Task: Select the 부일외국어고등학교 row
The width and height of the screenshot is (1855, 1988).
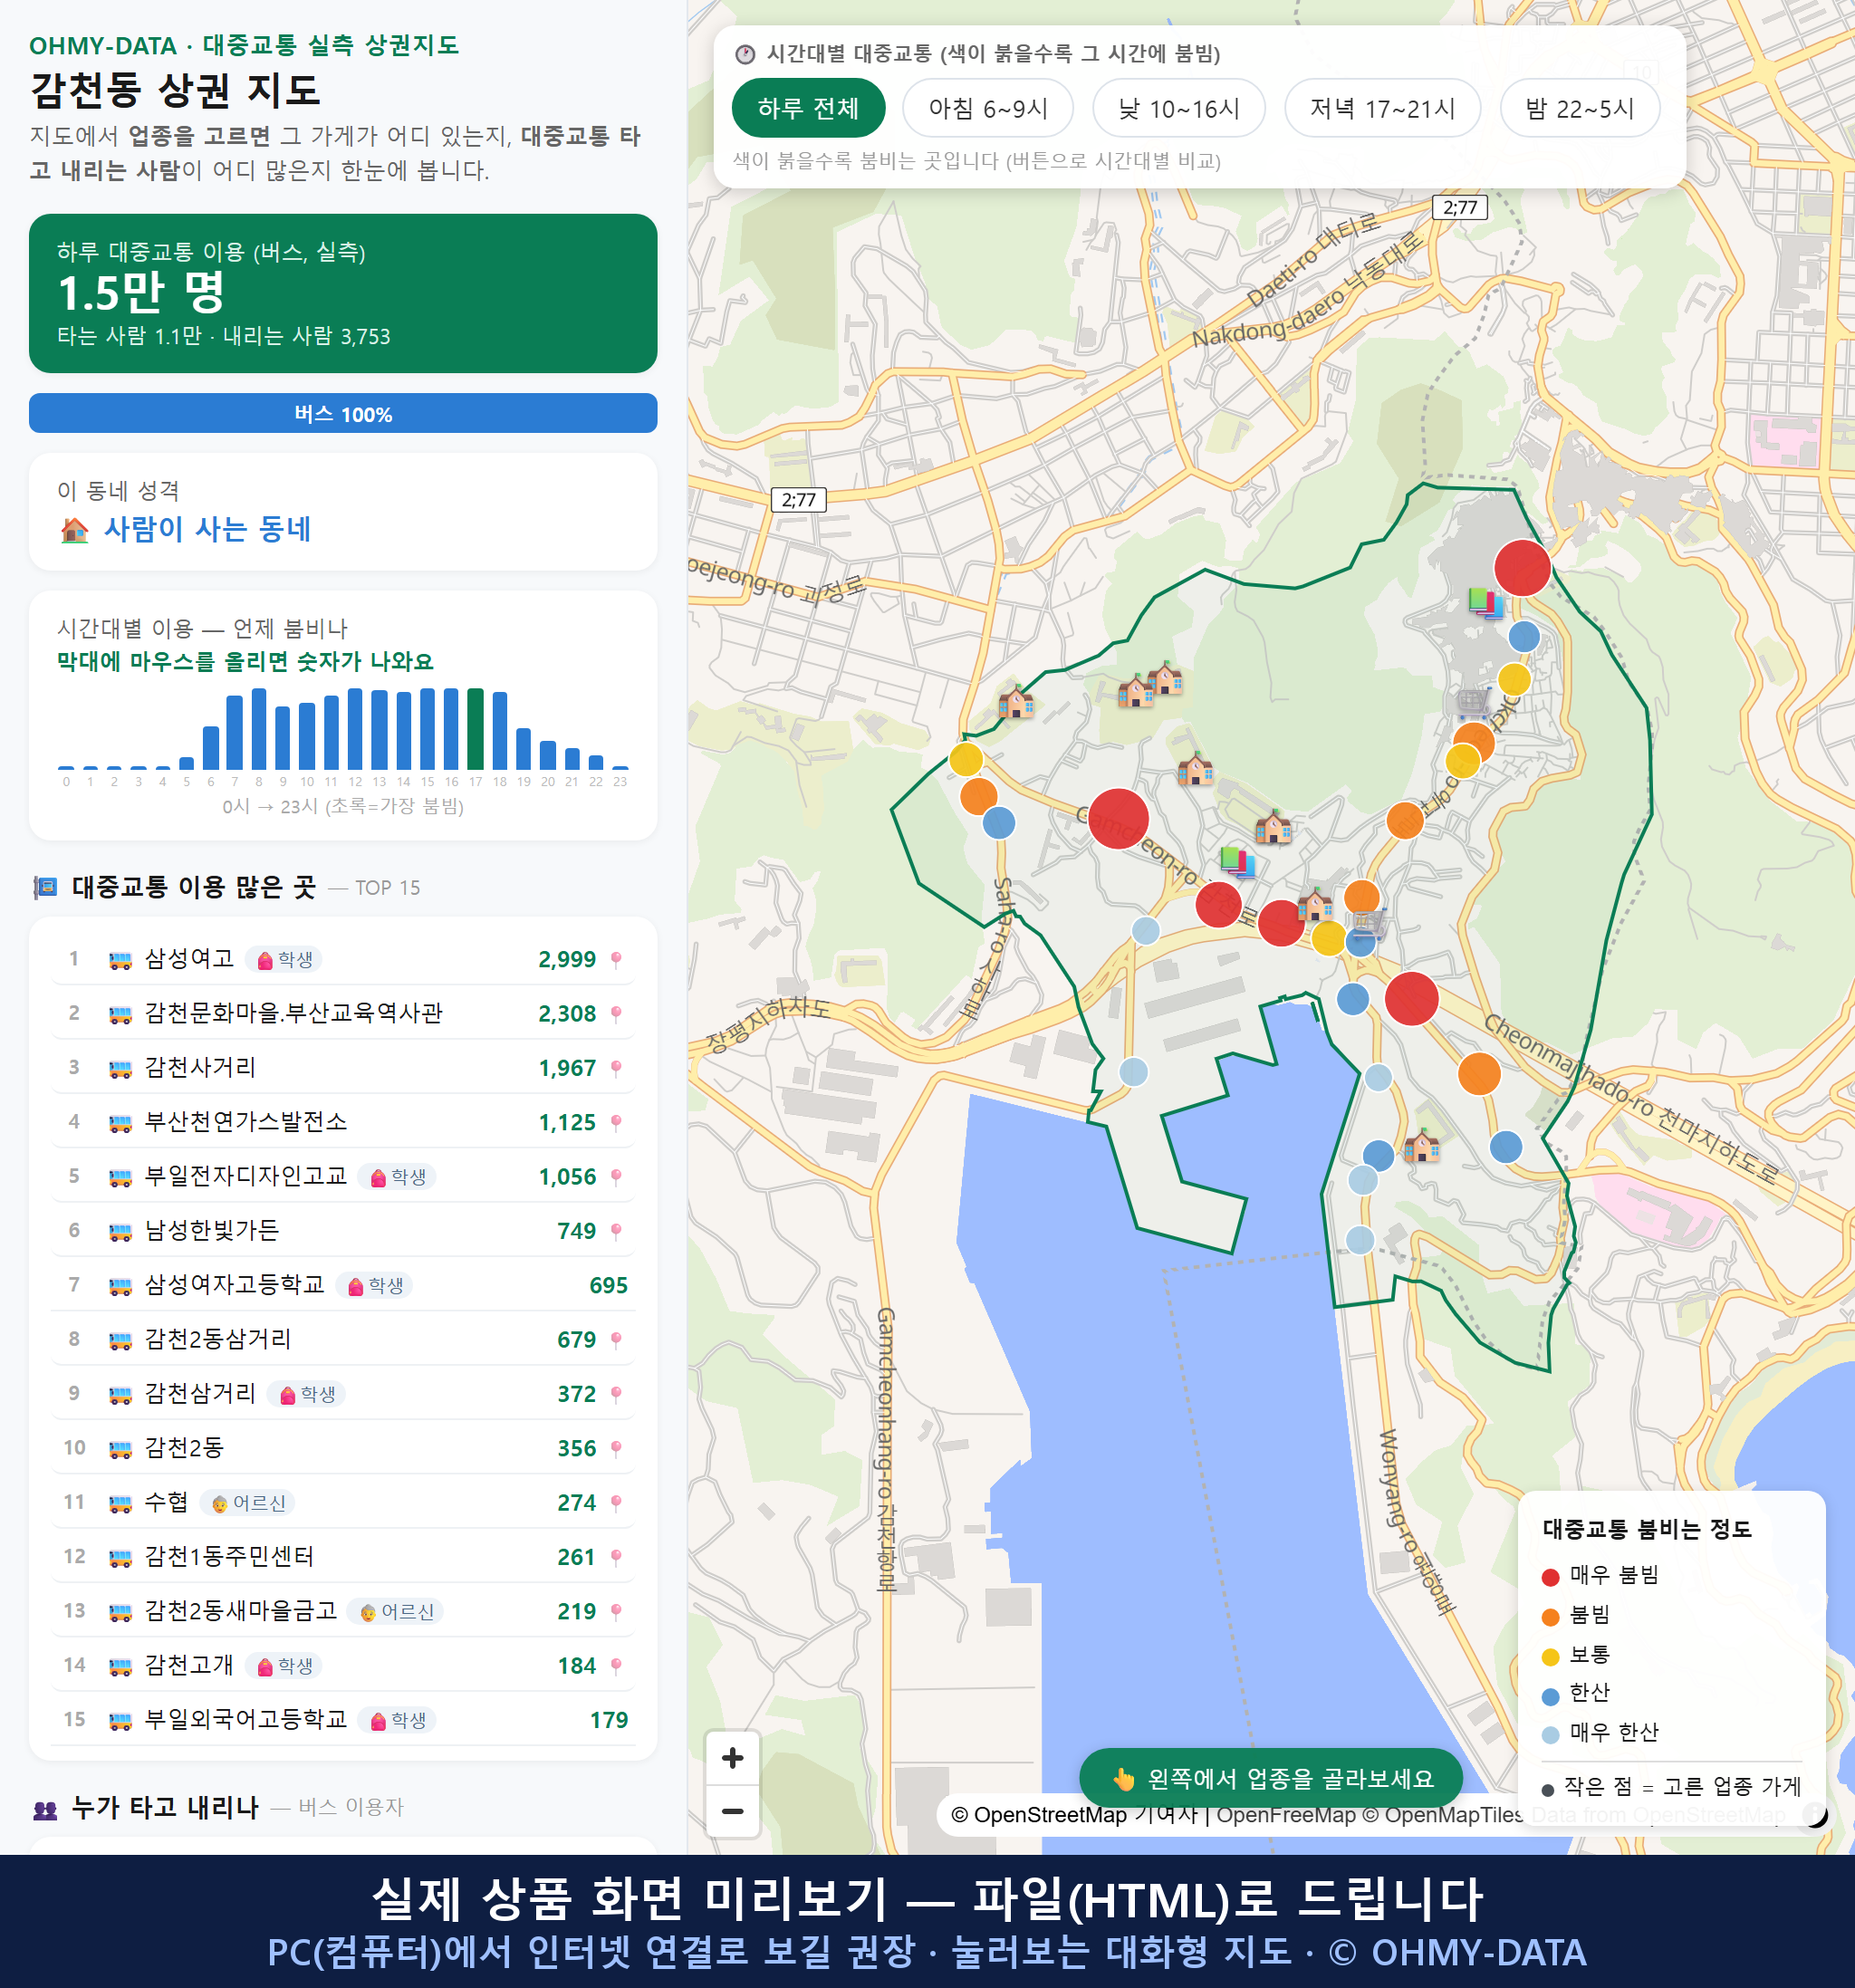Action: [343, 1720]
